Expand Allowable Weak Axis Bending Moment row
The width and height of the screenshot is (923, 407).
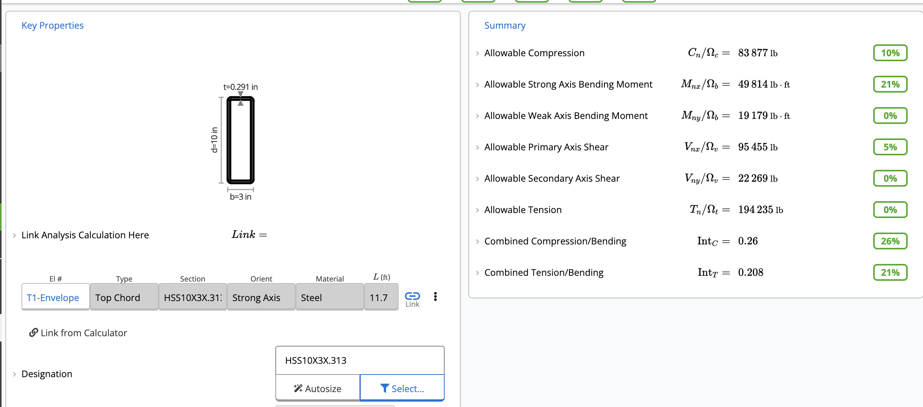[x=478, y=116]
